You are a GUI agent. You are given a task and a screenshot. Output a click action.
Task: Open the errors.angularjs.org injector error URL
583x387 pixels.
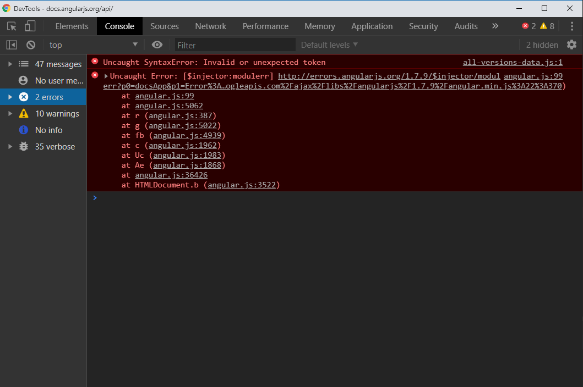pyautogui.click(x=389, y=76)
